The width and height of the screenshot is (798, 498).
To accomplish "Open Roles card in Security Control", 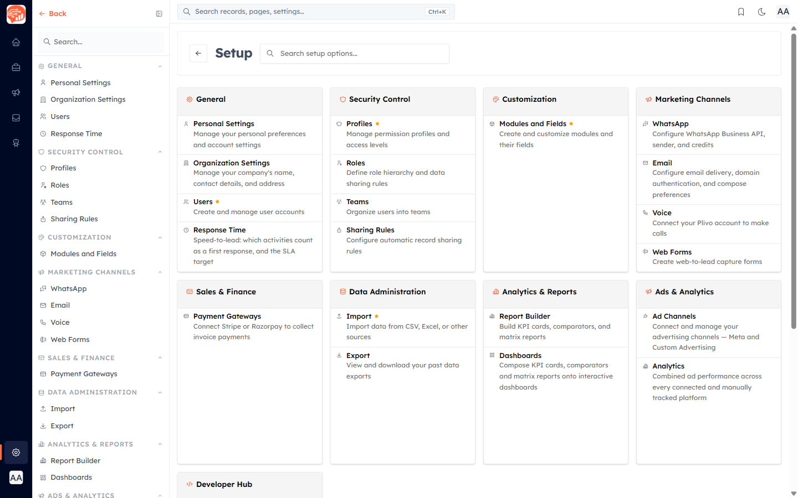I will pyautogui.click(x=403, y=174).
